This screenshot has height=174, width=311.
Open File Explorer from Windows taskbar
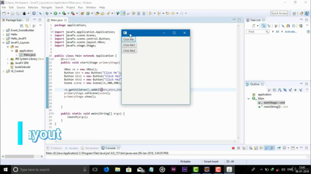coord(118,170)
